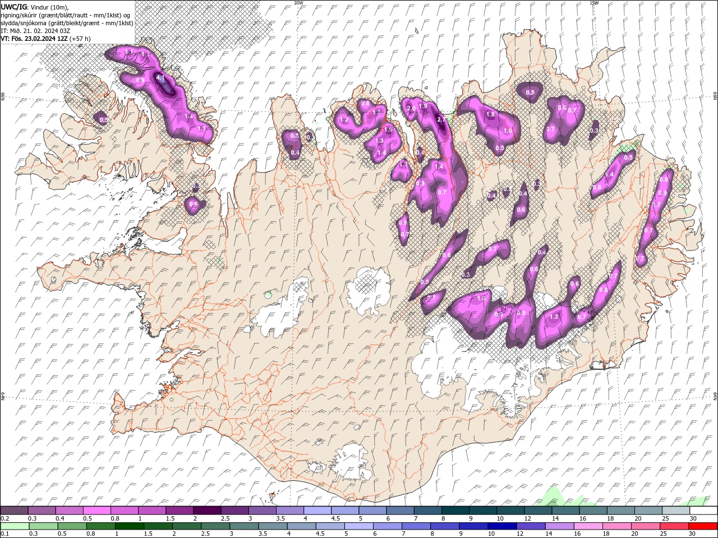Image resolution: width=718 pixels, height=538 pixels.
Task: Pick the medium purple 3 snow scale swatch
Action: tap(263, 511)
